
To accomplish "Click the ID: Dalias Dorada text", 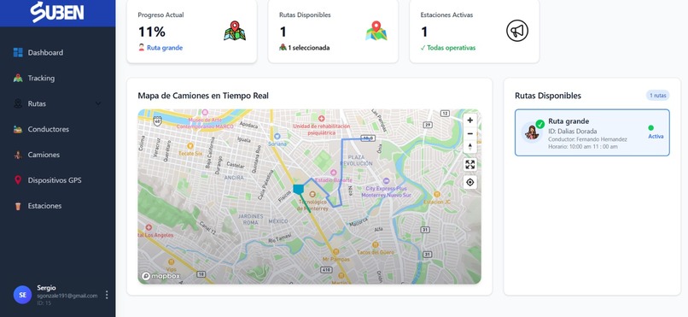I will [x=572, y=132].
